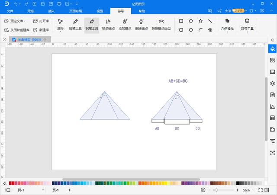Toggle fullscreen view icon in status bar

261,190
